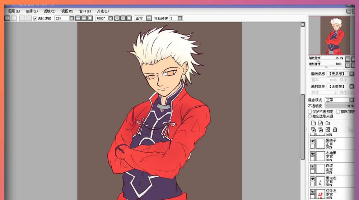
Task: Open the 画纸质感 paper texture dropdown
Action: point(352,74)
